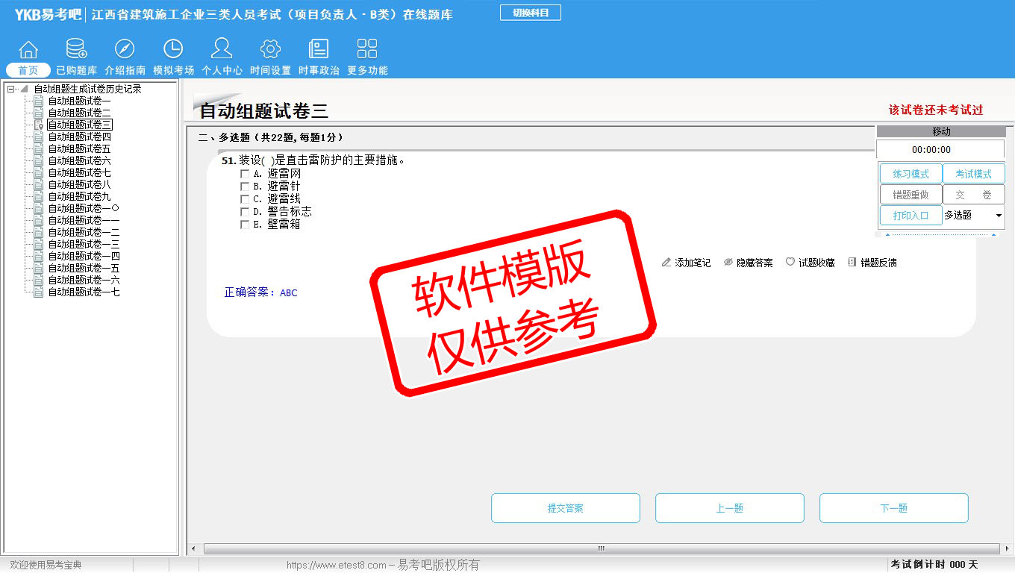Open 已购题库 database icon
The height and width of the screenshot is (573, 1015).
pos(76,50)
